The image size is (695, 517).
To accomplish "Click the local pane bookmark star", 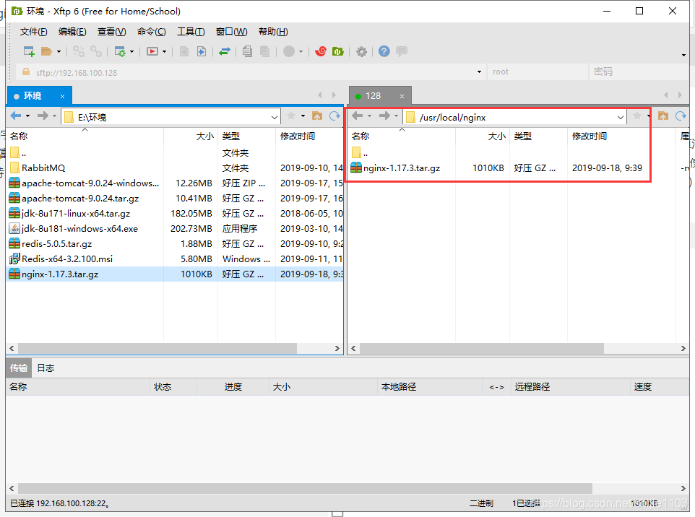I will click(291, 116).
